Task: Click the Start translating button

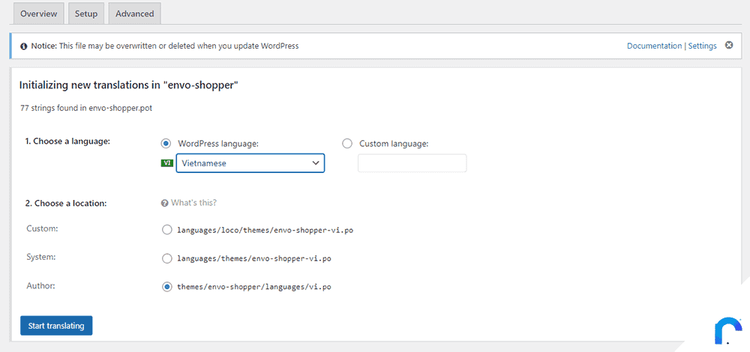Action: 56,326
